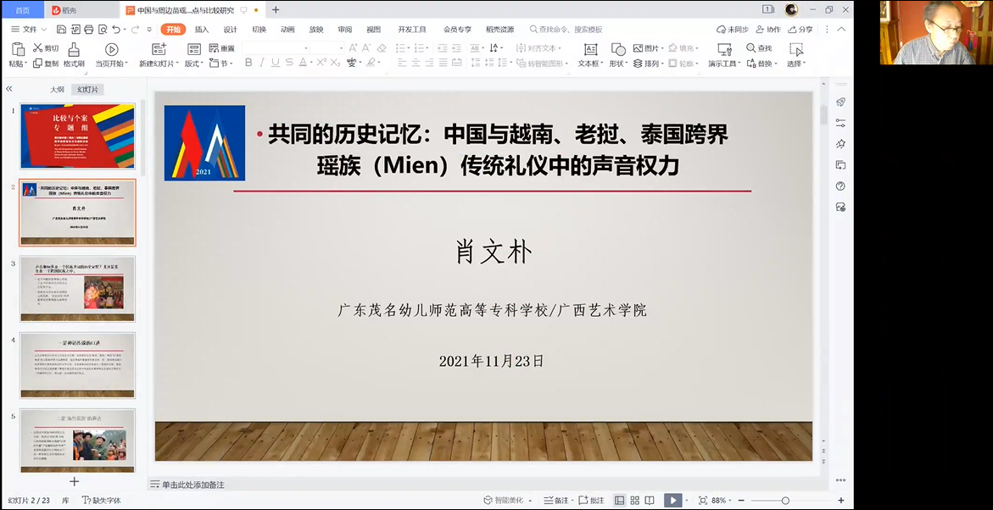Expand the New Slide (新建幻灯片) dropdown
993x510 pixels.
(177, 64)
